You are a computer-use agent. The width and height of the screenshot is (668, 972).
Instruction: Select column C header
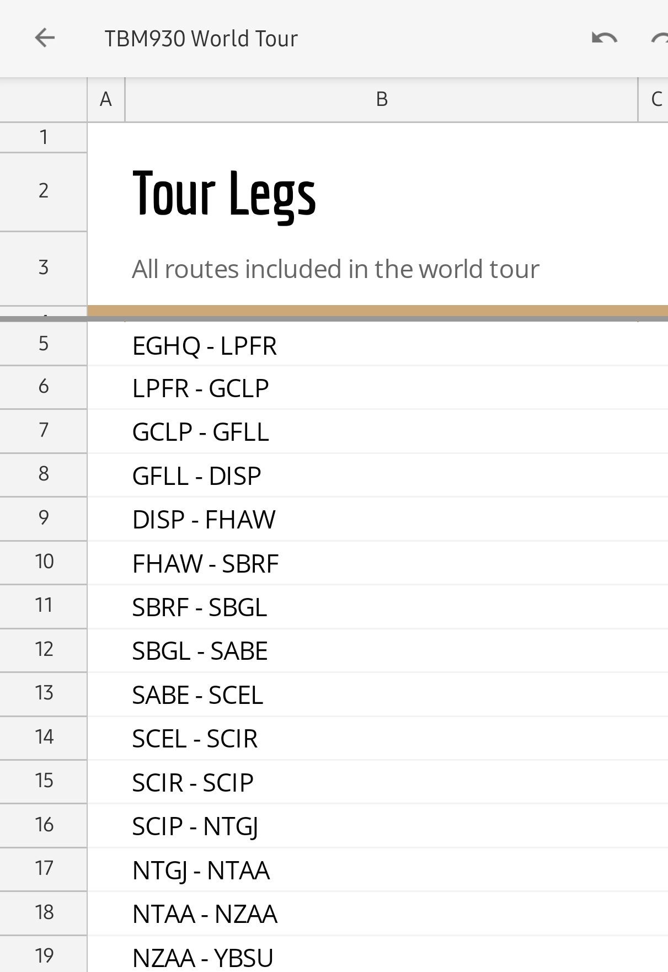coord(655,99)
